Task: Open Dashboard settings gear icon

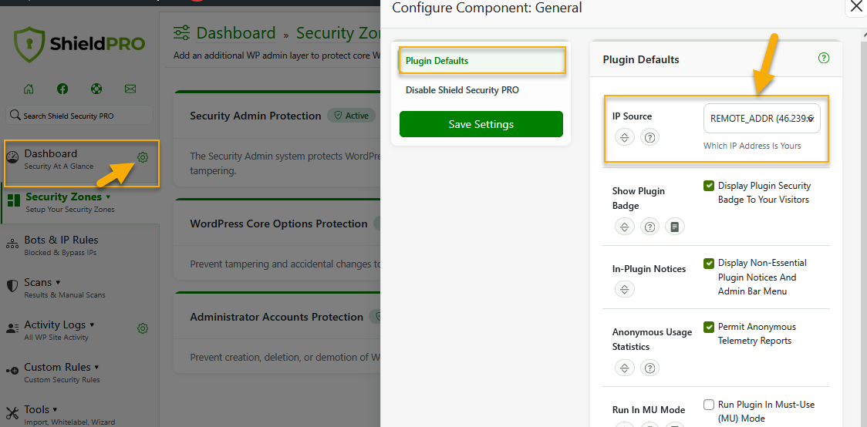Action: click(x=143, y=157)
